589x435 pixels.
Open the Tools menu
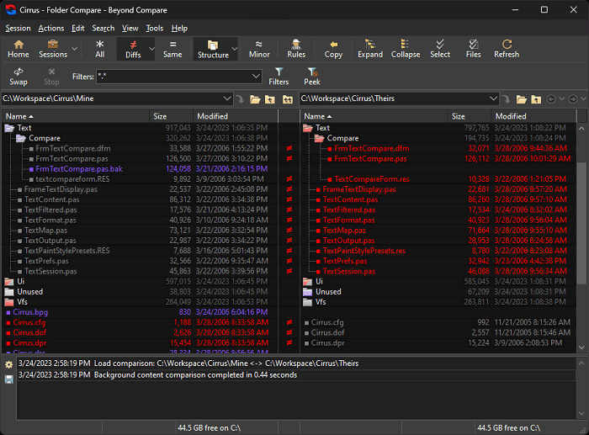155,28
